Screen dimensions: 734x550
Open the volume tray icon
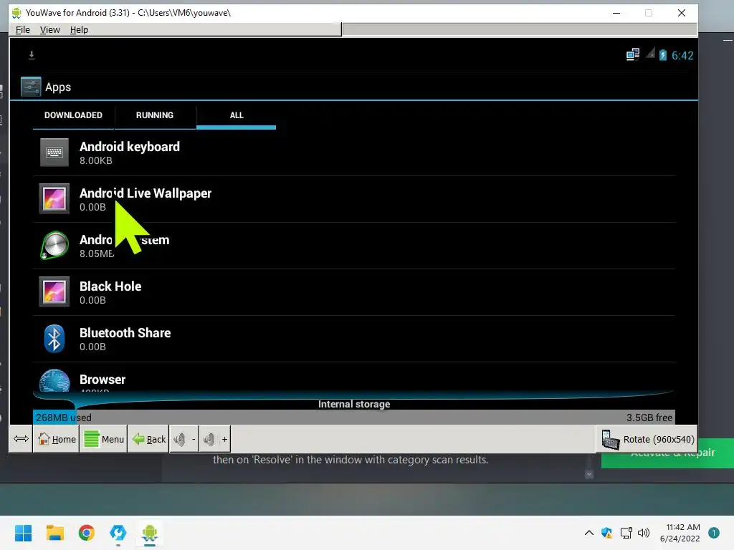(644, 533)
